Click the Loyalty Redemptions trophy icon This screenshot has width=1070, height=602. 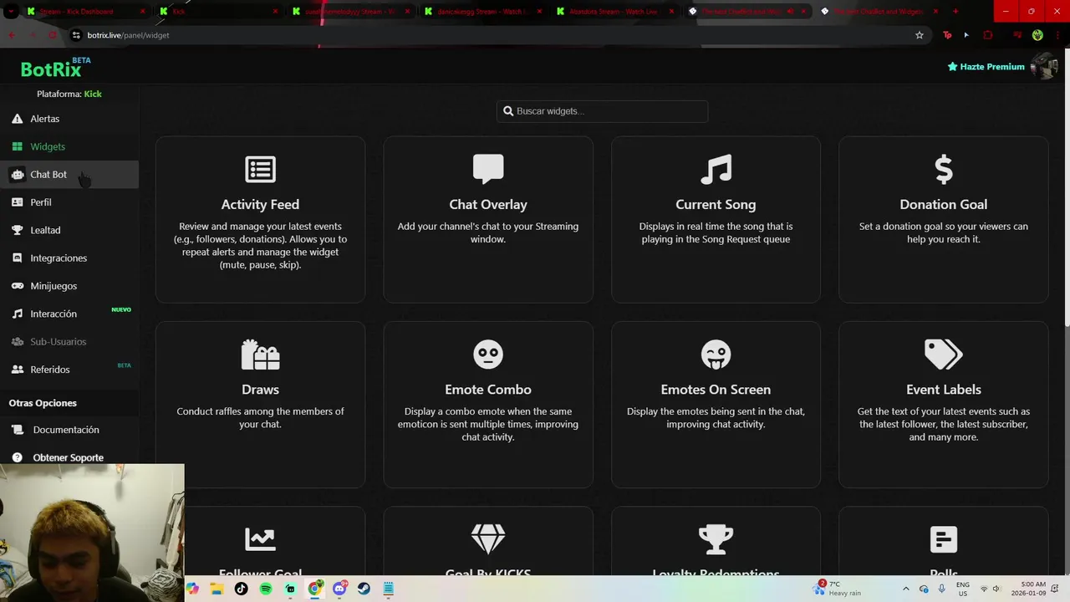(716, 539)
